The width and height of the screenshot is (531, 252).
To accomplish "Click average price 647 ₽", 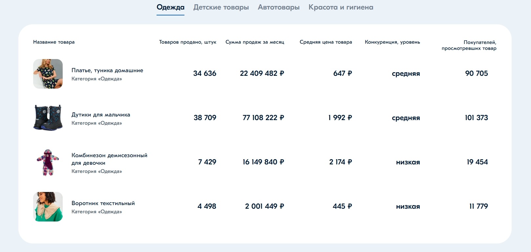I will 343,73.
